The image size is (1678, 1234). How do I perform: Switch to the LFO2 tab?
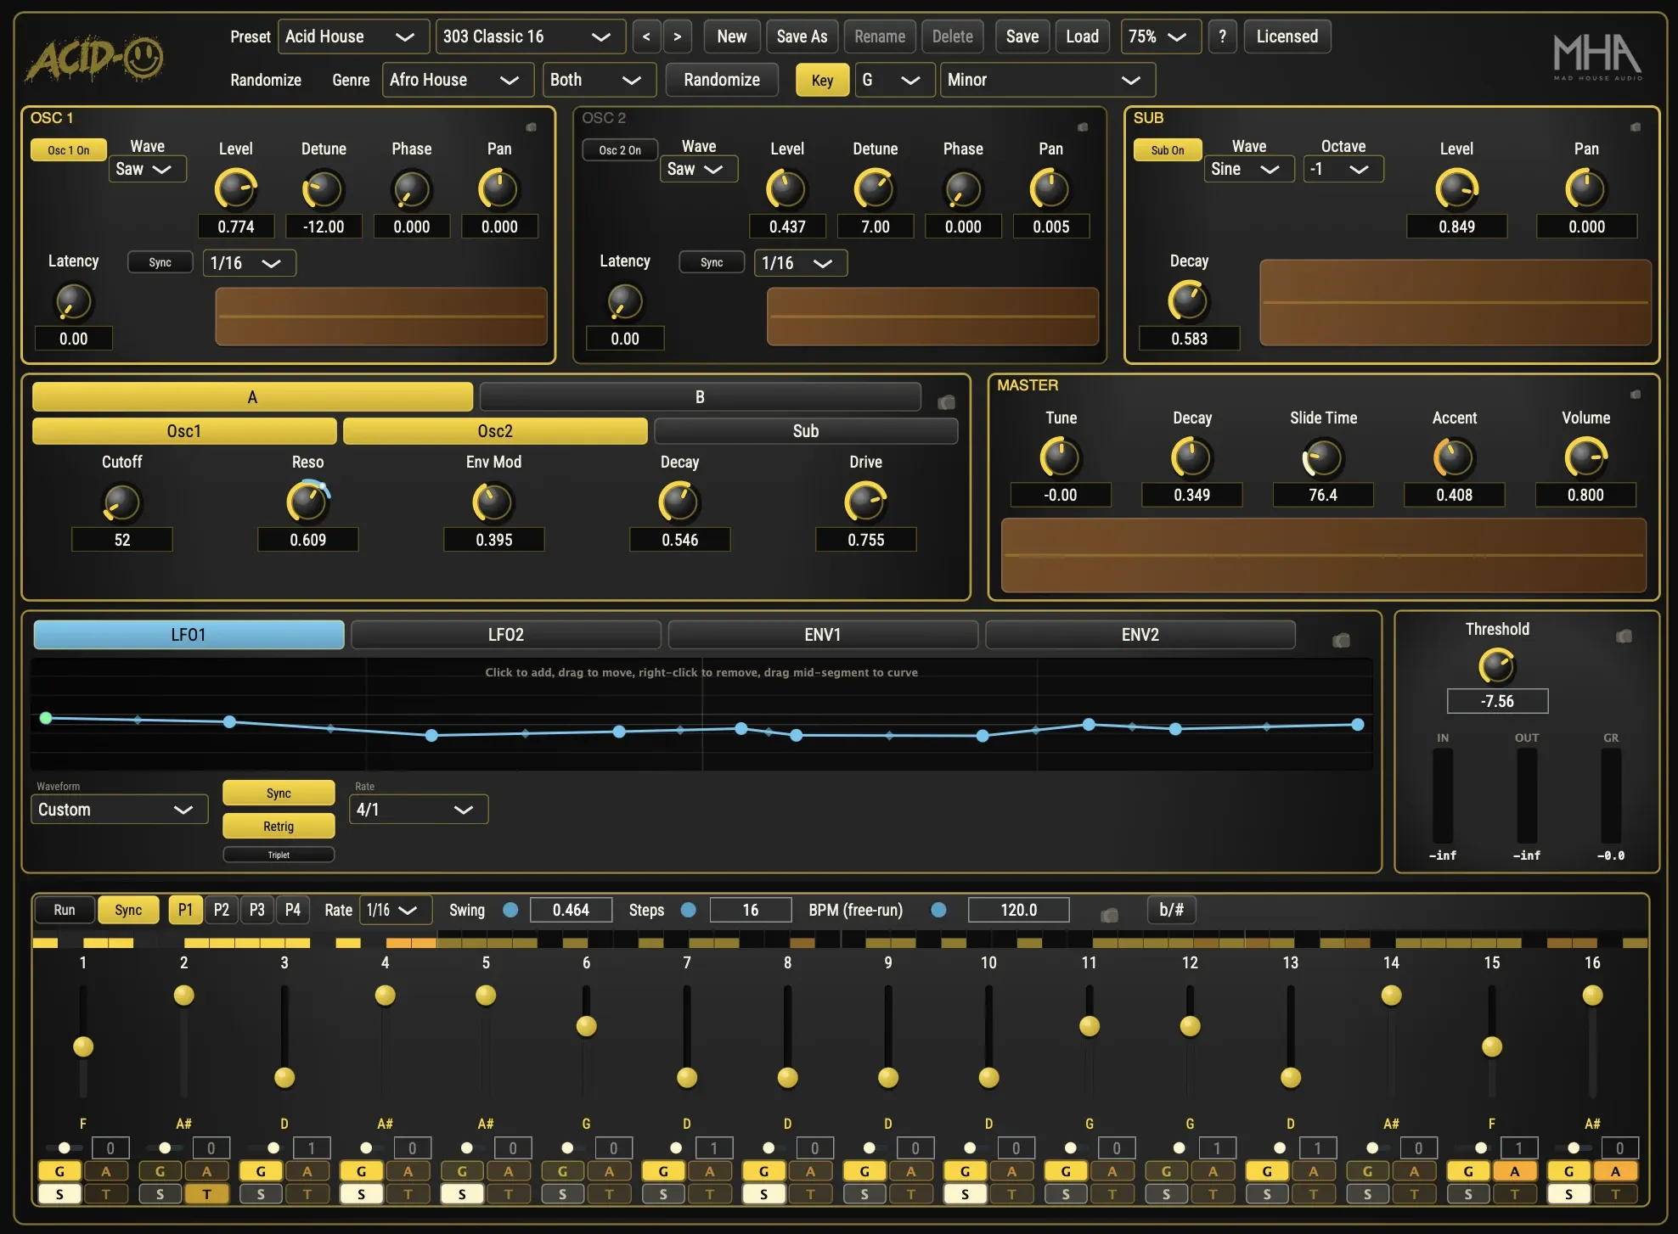point(506,635)
